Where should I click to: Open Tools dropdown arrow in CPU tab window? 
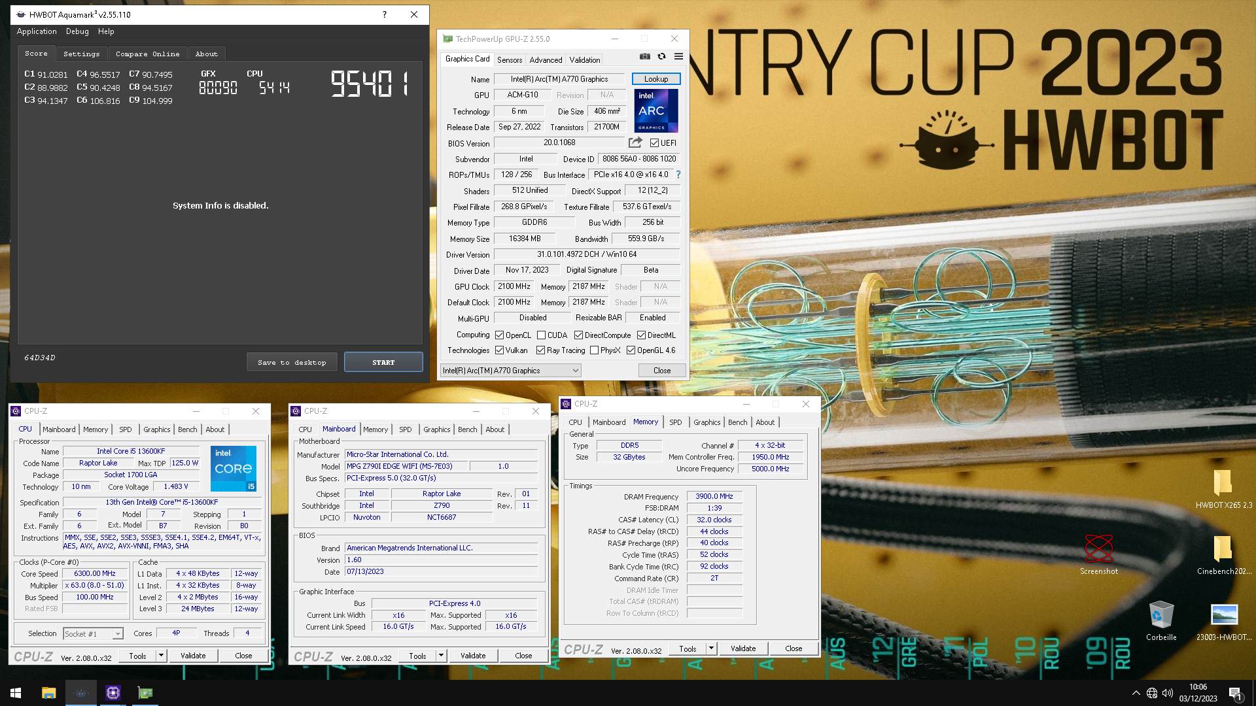(x=161, y=655)
